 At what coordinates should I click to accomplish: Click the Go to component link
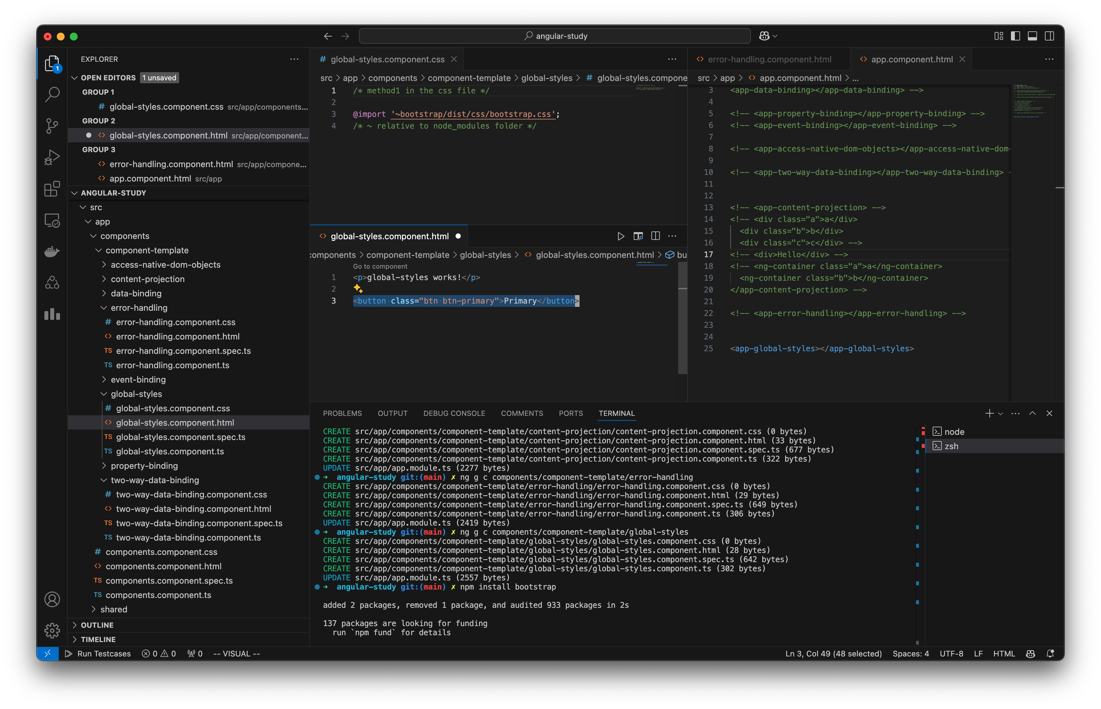380,266
